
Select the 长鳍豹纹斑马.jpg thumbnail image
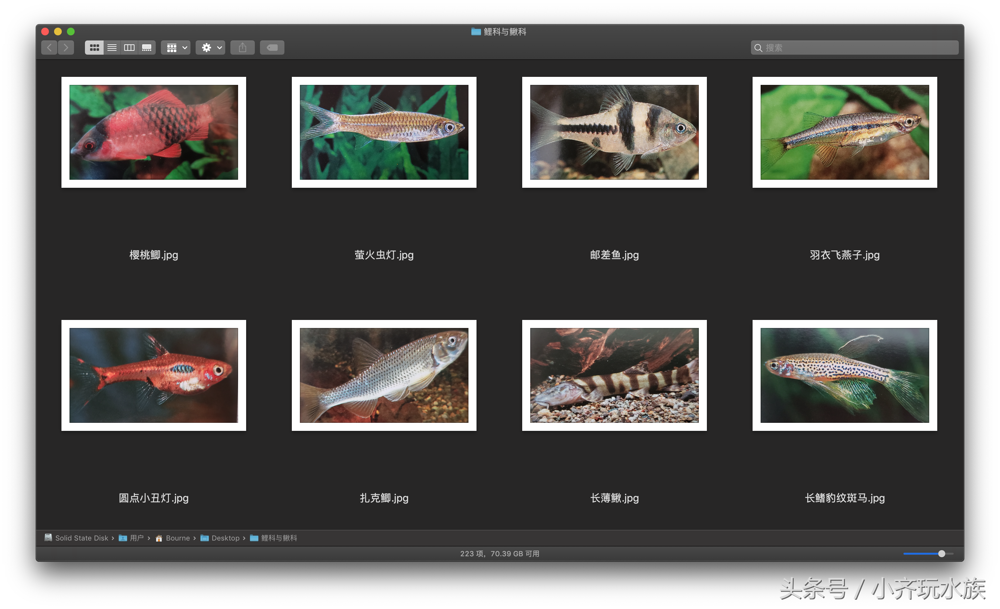click(x=845, y=376)
